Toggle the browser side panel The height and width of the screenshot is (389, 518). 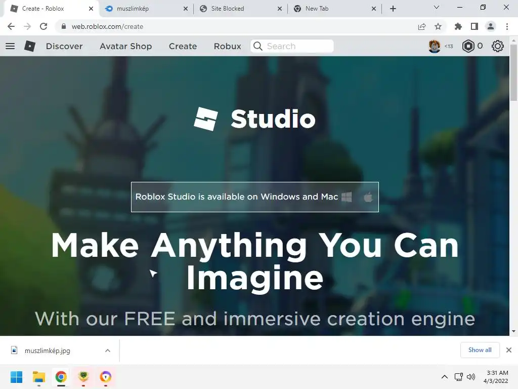[474, 26]
